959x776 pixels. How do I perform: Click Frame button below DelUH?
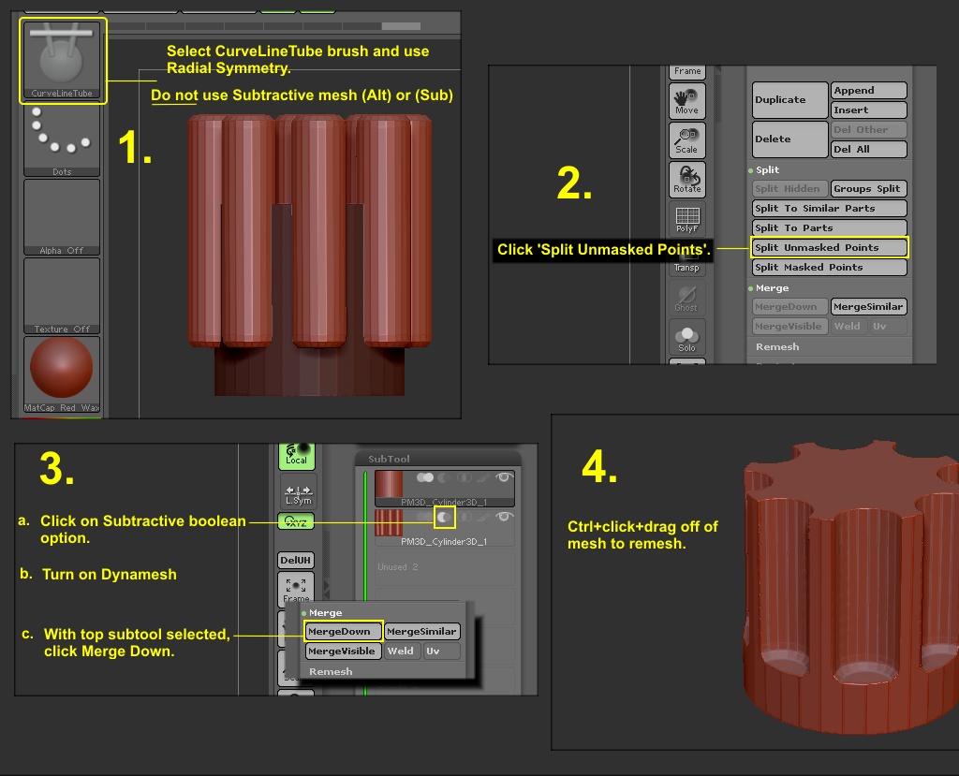click(x=296, y=588)
